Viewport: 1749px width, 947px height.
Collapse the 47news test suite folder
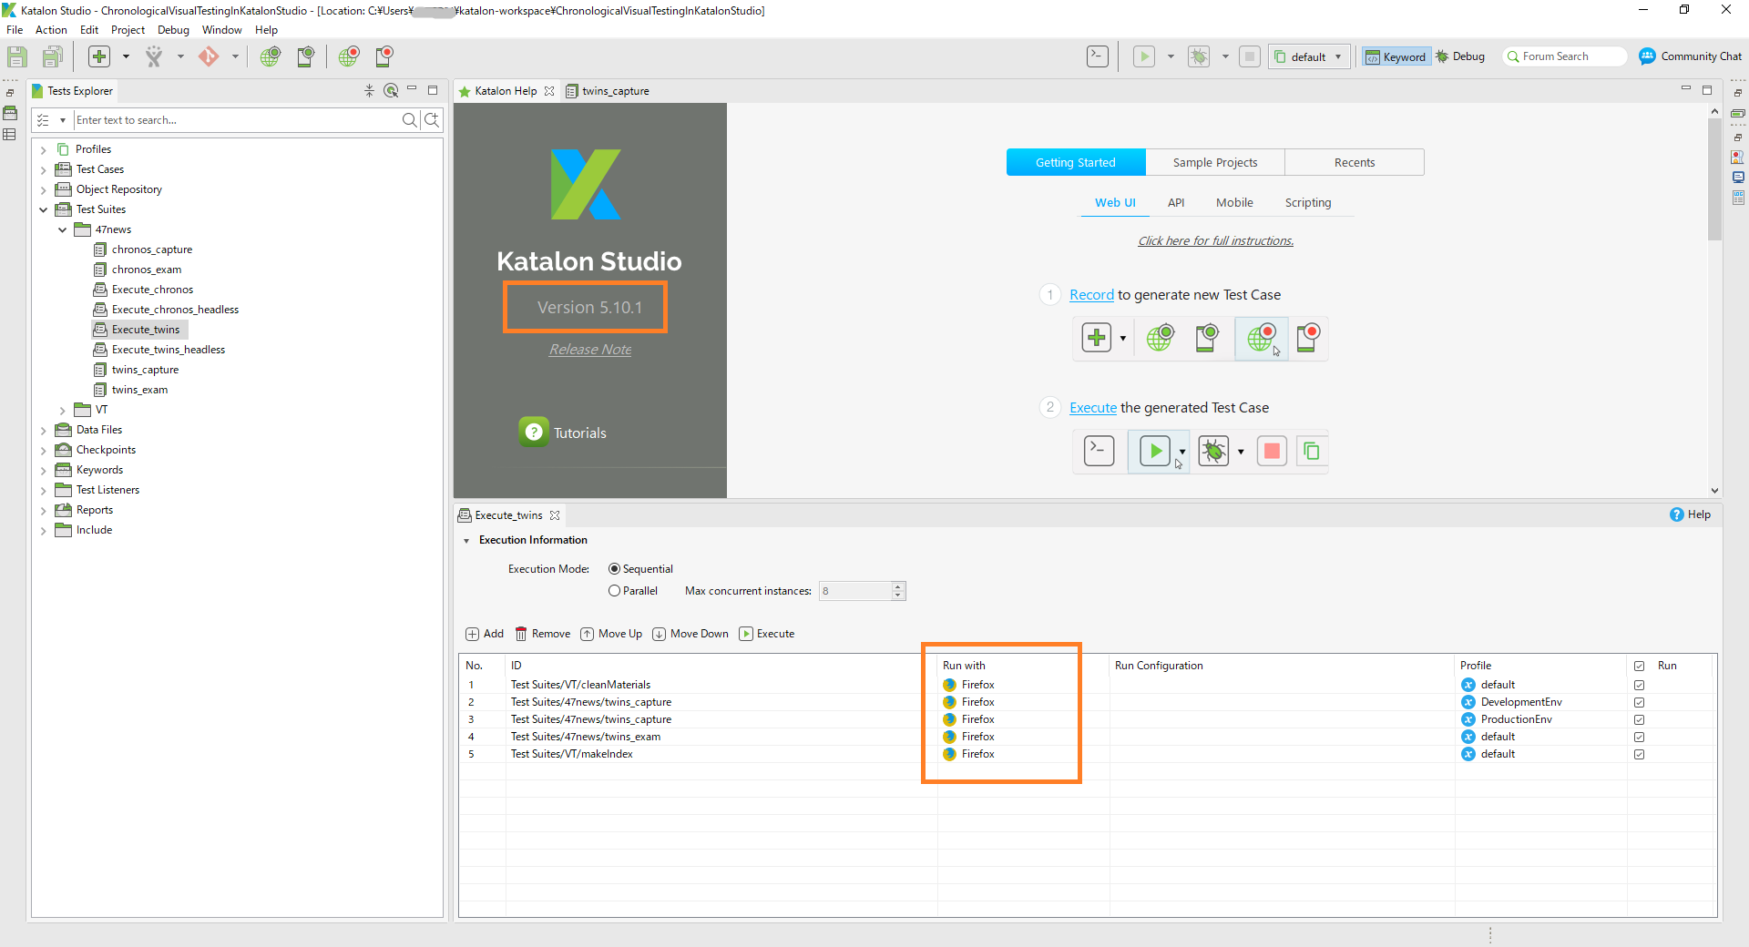[x=62, y=229]
